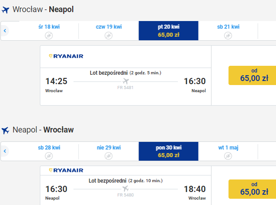Select the pon 30 kwi 65,00 zł tab

168,151
